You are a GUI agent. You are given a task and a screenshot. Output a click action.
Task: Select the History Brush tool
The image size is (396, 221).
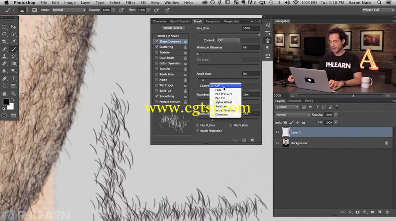[x=13, y=56]
